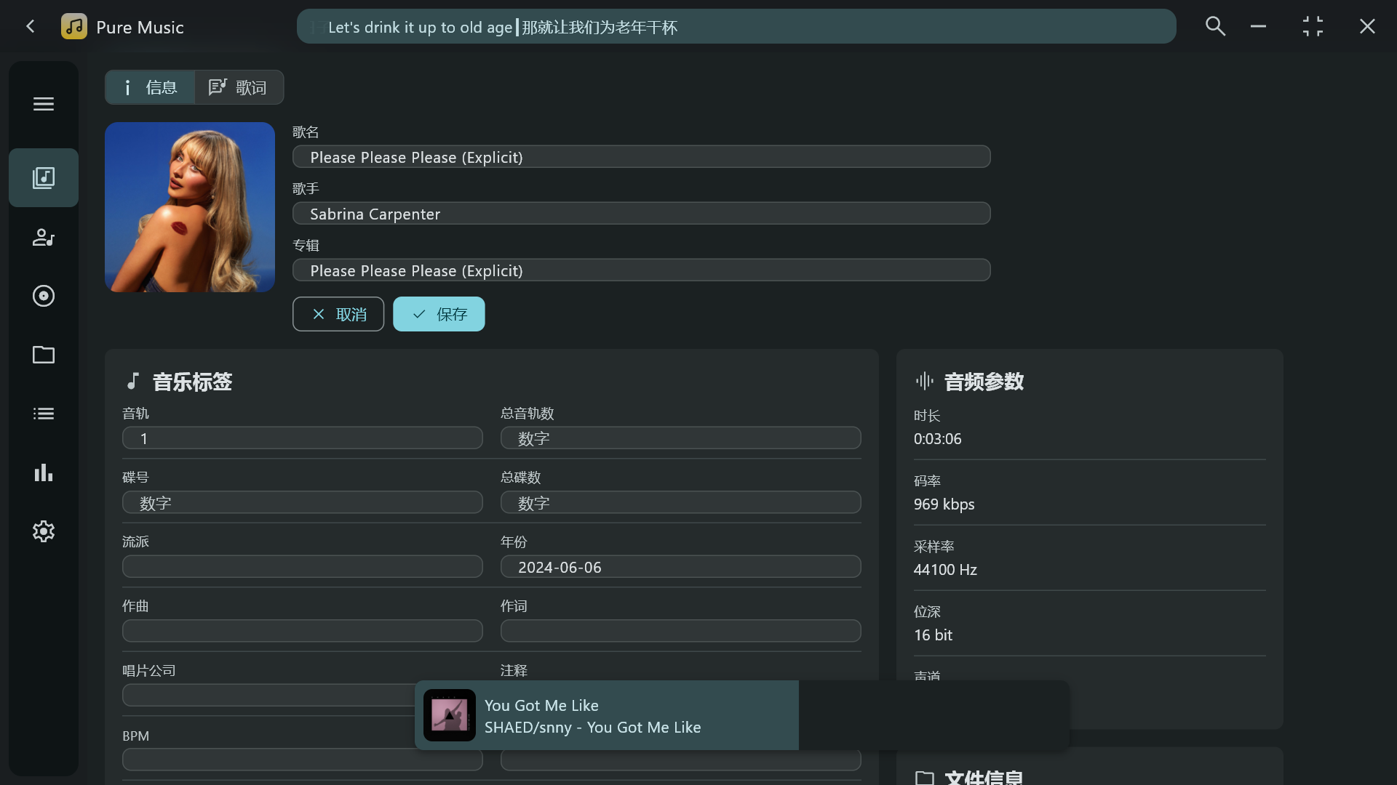Expand the hamburger navigation menu

click(44, 104)
